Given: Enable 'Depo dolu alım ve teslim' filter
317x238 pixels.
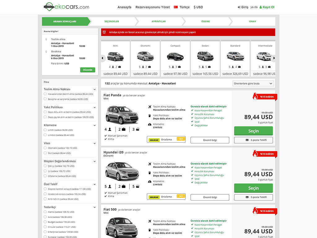Looking at the screenshot, I should (x=45, y=112).
